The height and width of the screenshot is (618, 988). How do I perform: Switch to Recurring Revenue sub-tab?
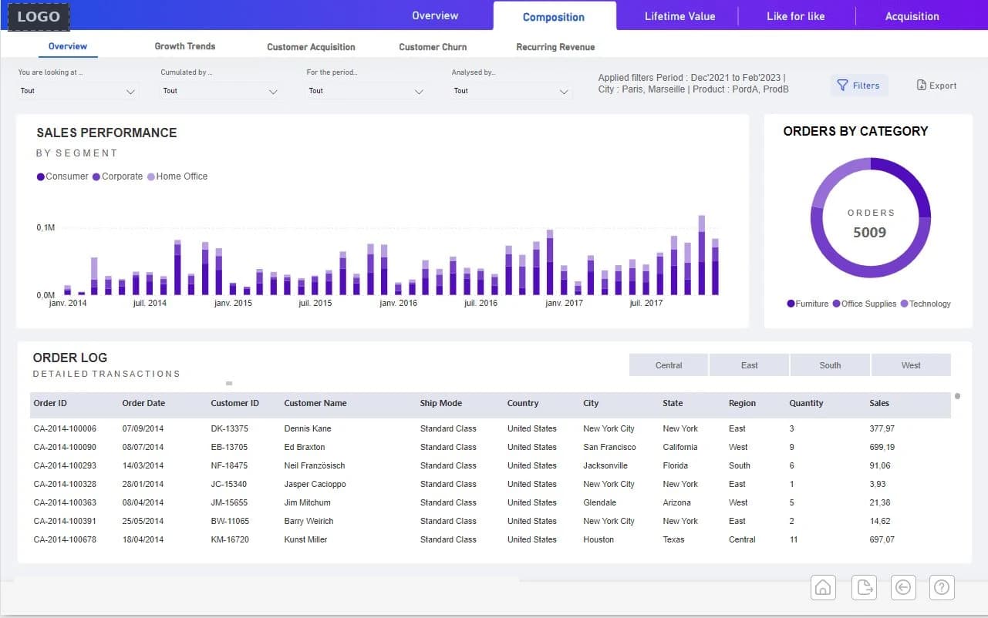point(555,47)
